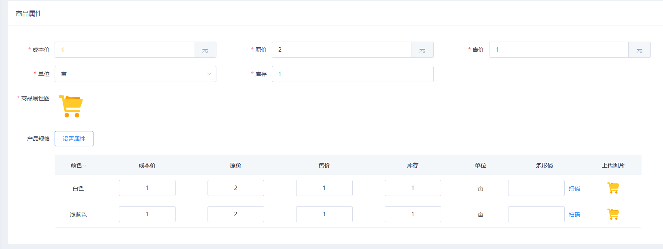Focus the top 售价 input field
Viewport: 663px width, 249px height.
(558, 50)
